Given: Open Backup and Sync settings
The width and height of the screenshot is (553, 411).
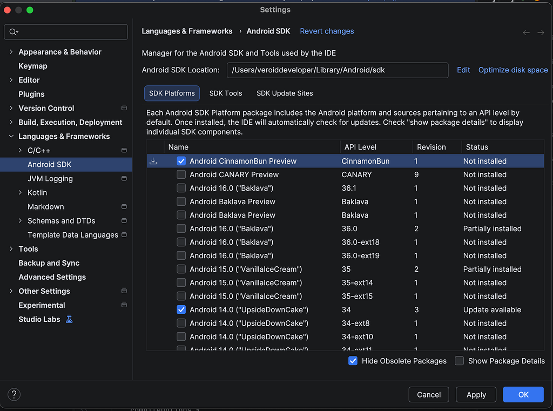Looking at the screenshot, I should [49, 263].
